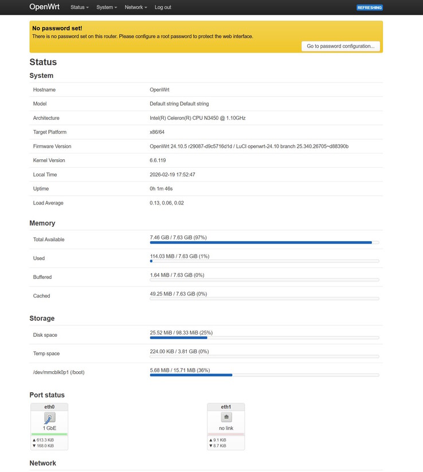
Task: Click the /dev/mmcblk0p1 boot usage bar
Action: pyautogui.click(x=264, y=375)
